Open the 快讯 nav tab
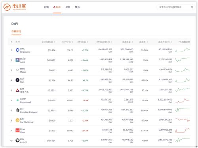198x148 pixels. tap(77, 7)
